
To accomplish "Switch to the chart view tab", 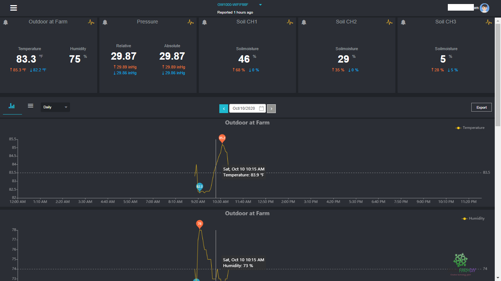I will pyautogui.click(x=12, y=106).
